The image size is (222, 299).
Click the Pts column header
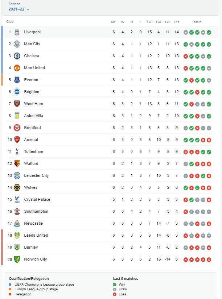click(177, 22)
